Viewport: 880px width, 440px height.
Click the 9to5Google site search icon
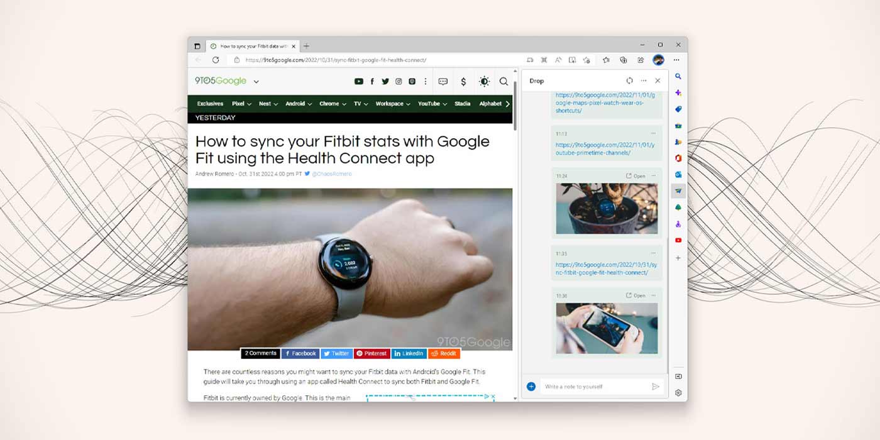pos(503,82)
